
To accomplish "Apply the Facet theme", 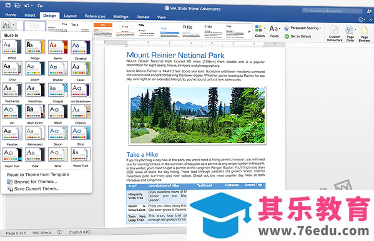I will (x=81, y=69).
